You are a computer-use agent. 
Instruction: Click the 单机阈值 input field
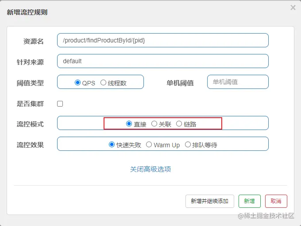[x=238, y=82]
